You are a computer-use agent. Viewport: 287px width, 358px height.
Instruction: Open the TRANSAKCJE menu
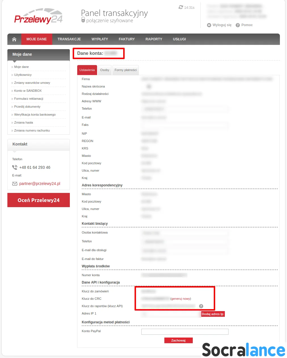pyautogui.click(x=69, y=39)
